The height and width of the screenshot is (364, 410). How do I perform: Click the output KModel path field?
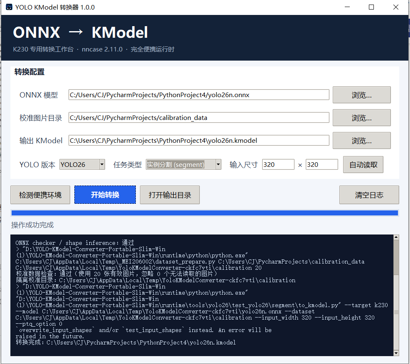pos(199,141)
